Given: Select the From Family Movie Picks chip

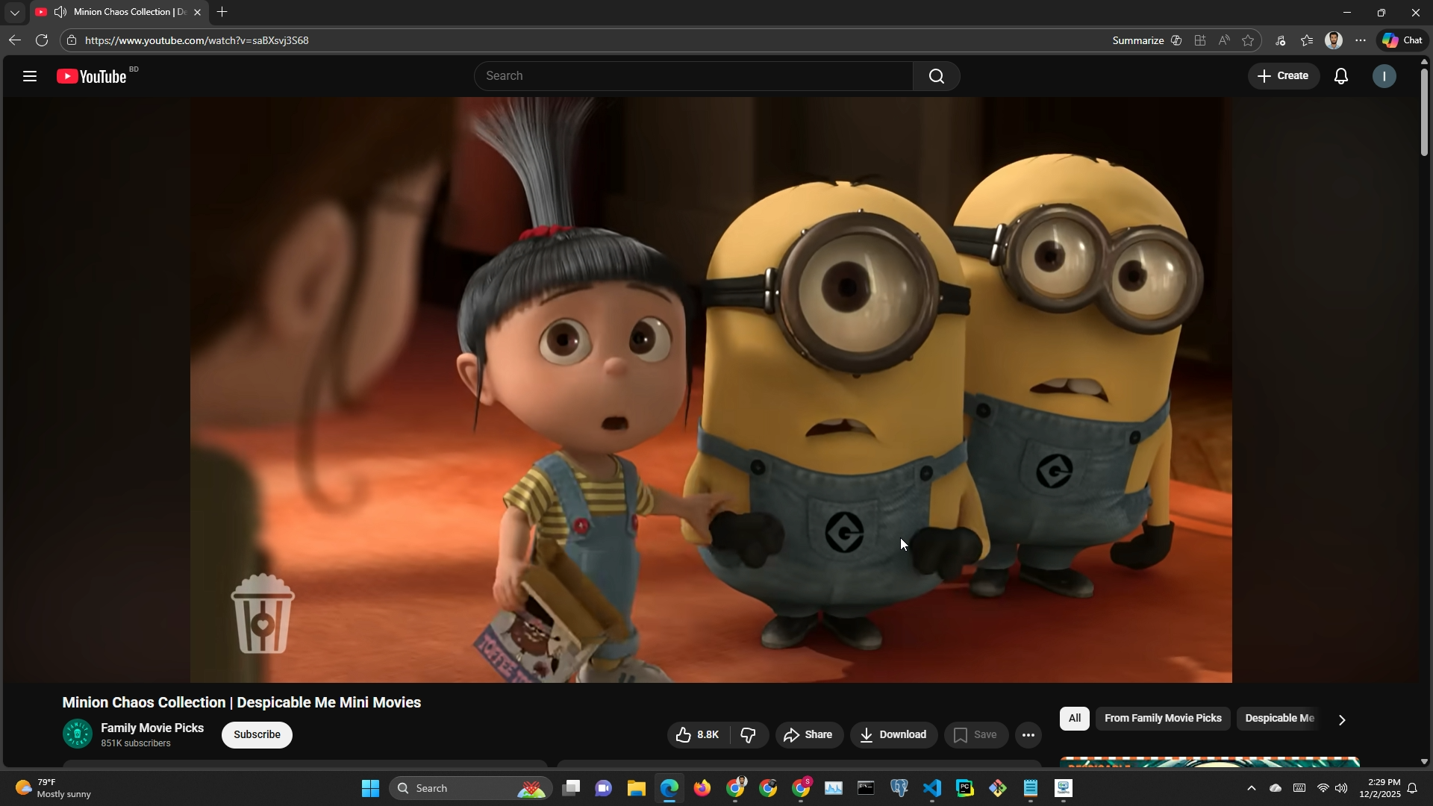Looking at the screenshot, I should [1162, 719].
